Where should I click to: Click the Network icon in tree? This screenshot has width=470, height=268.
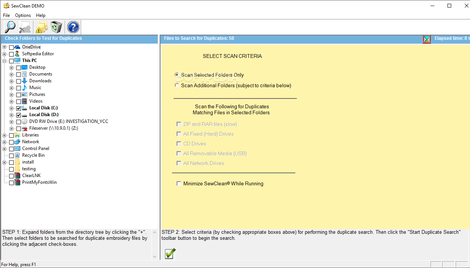pyautogui.click(x=17, y=142)
